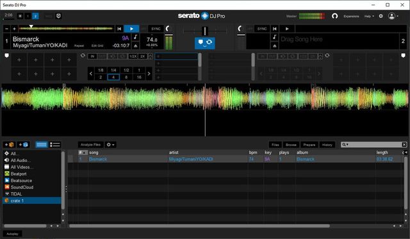Open Beatsource in the sidebar
This screenshot has height=239, width=410.
(32, 181)
